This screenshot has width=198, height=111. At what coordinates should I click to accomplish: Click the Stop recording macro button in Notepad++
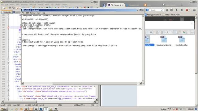[88, 8]
